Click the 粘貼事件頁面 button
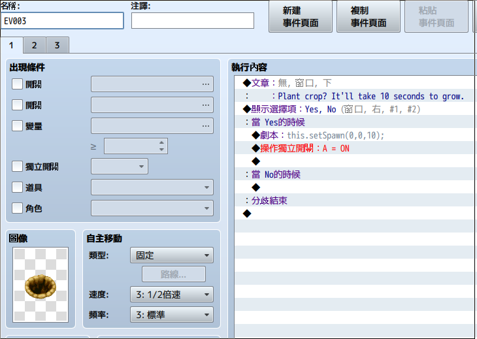The image size is (477, 339). 436,17
